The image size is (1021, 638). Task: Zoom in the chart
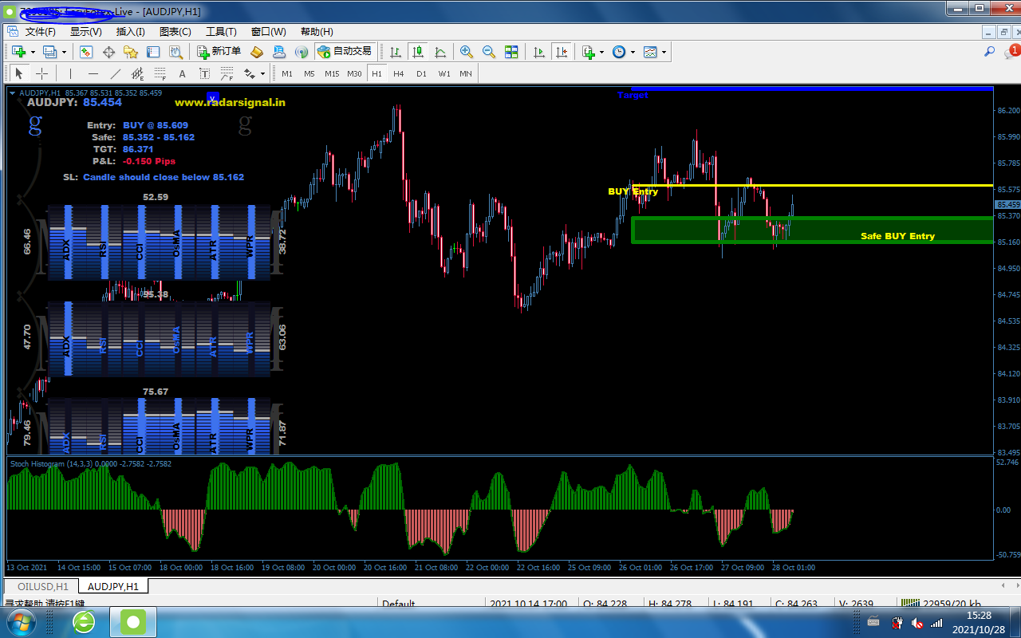tap(467, 52)
